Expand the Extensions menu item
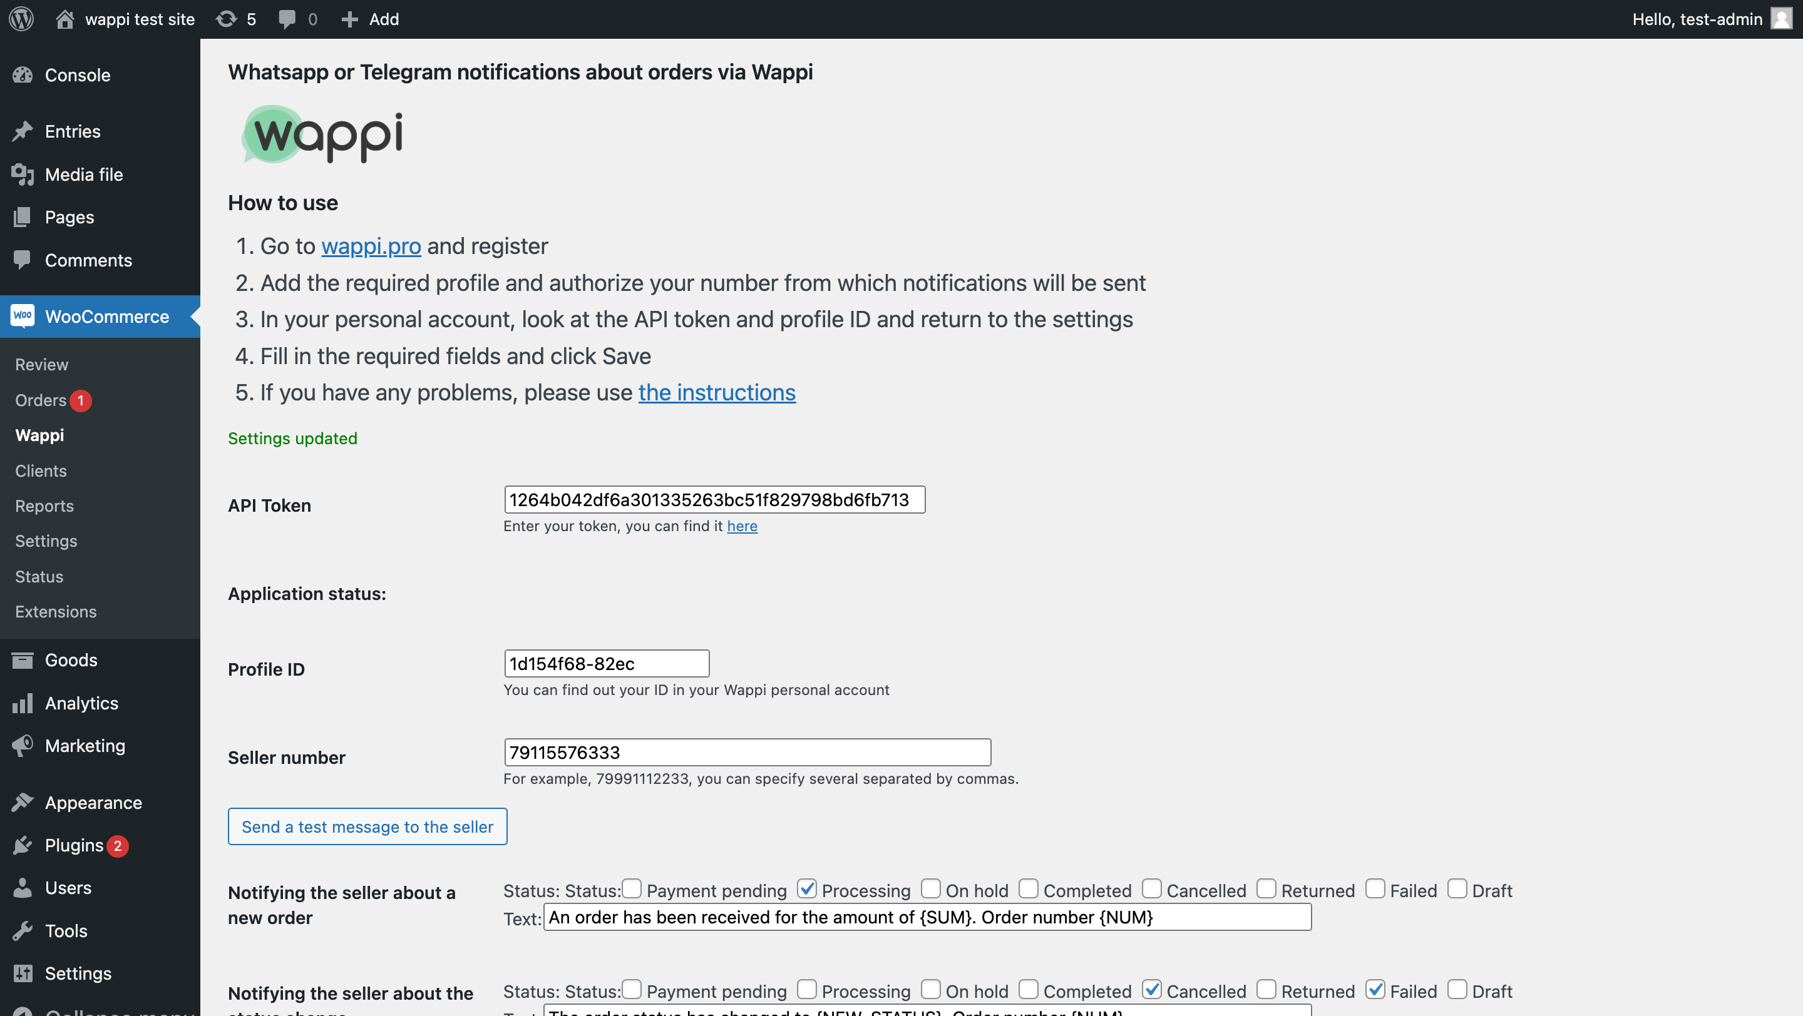This screenshot has width=1803, height=1016. [x=56, y=611]
